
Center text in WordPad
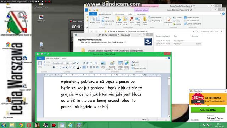click(87, 67)
